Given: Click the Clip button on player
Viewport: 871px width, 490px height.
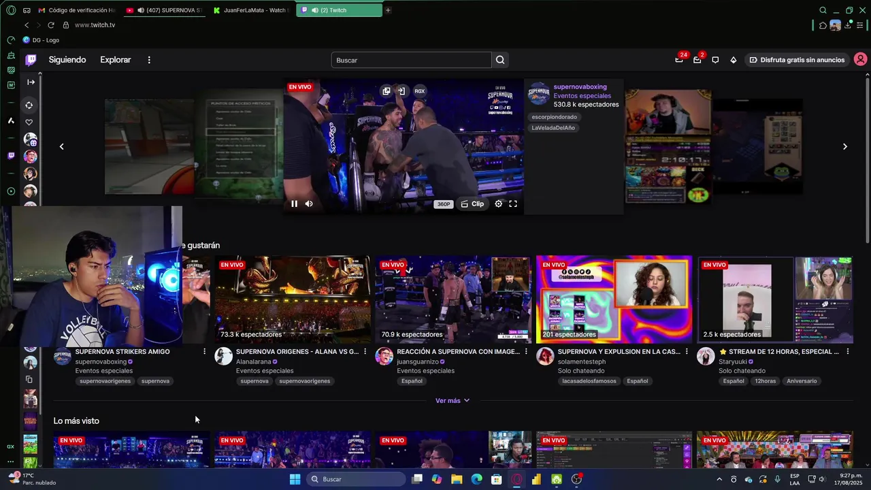Looking at the screenshot, I should coord(472,204).
